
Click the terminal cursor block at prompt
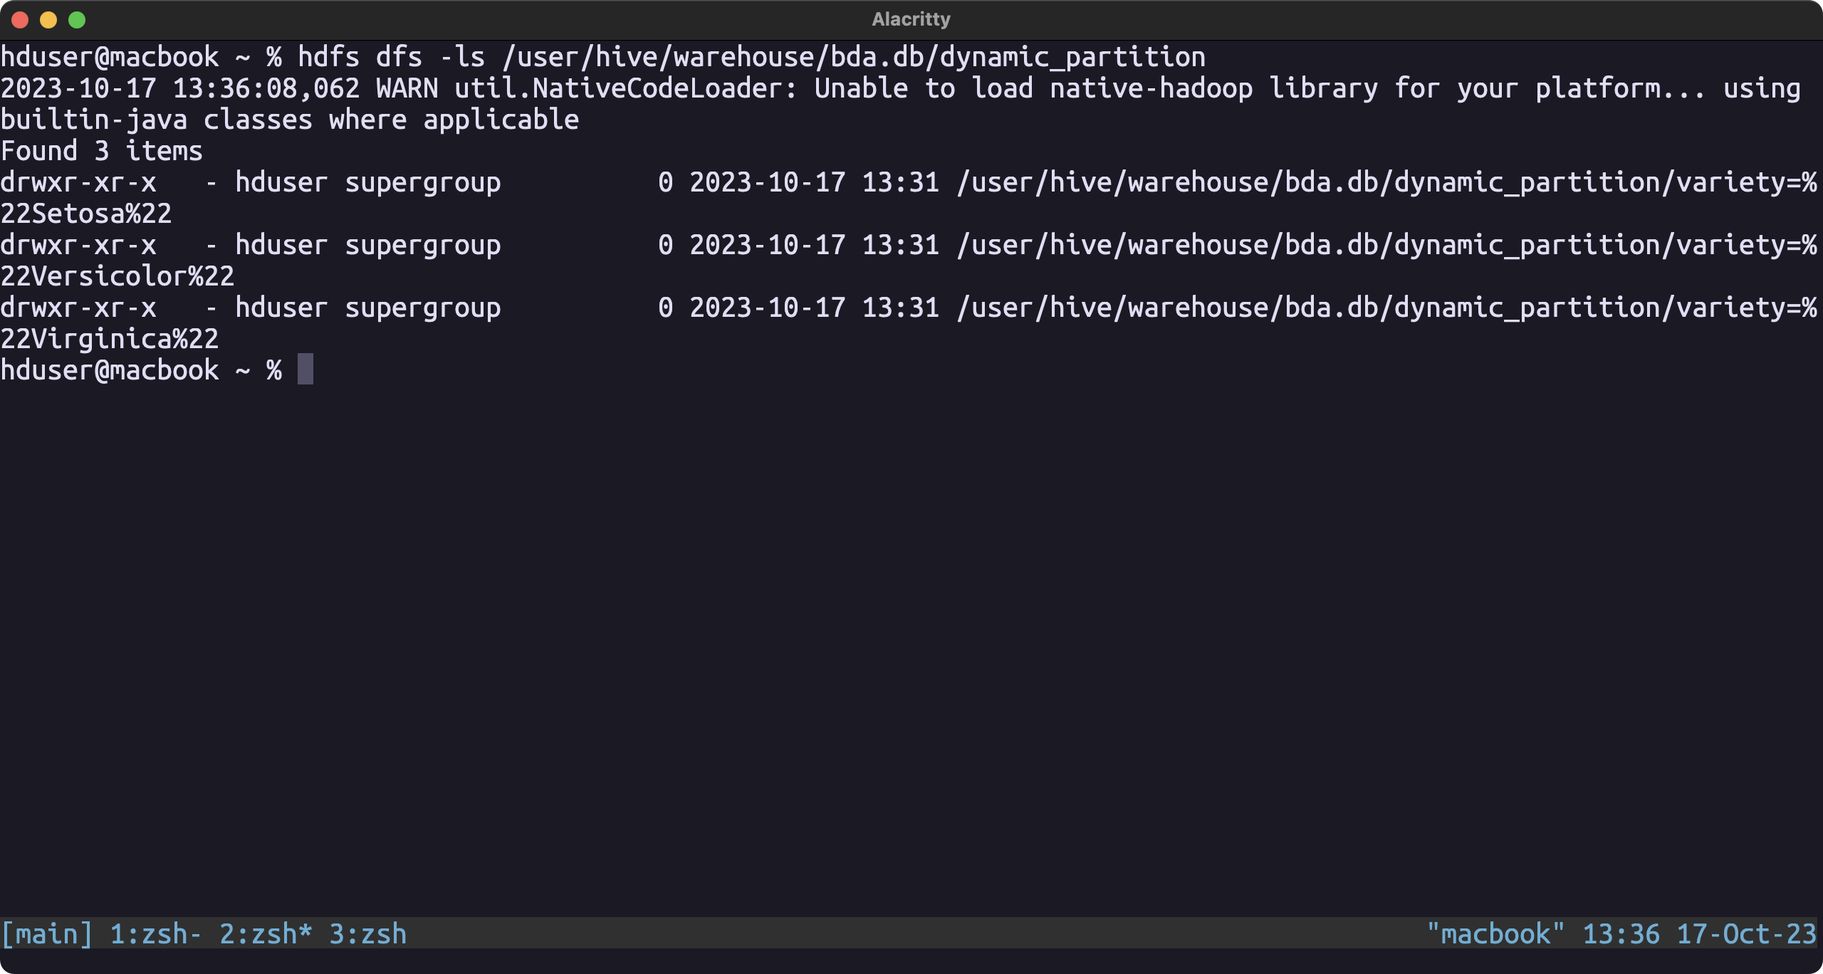click(x=305, y=370)
